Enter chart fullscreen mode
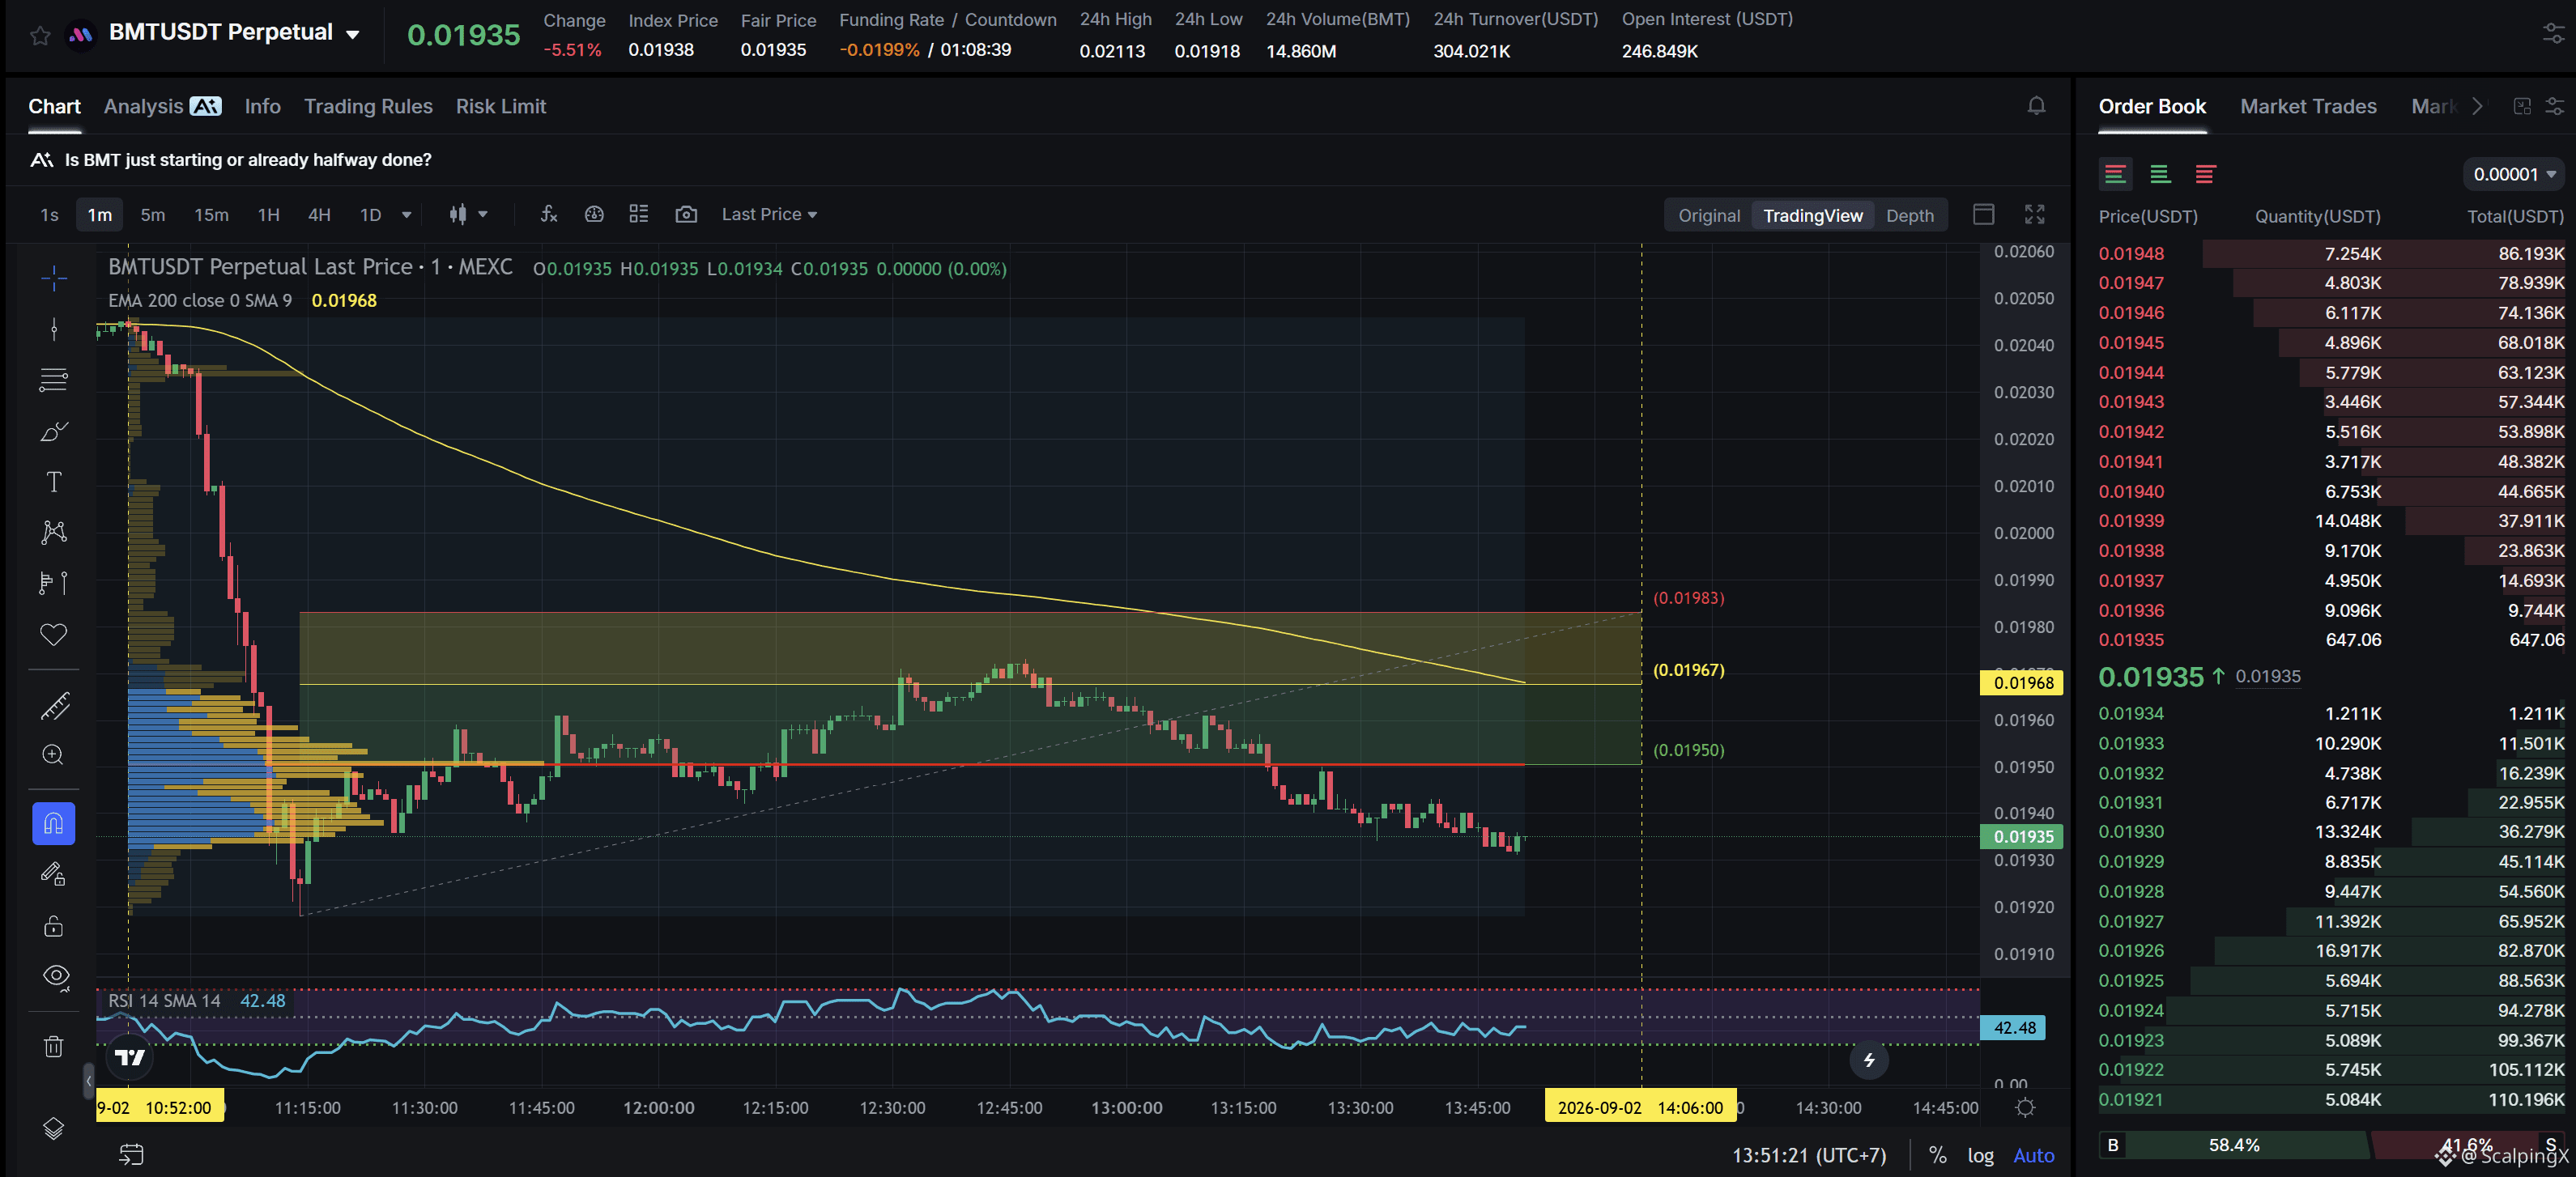 click(x=2034, y=214)
